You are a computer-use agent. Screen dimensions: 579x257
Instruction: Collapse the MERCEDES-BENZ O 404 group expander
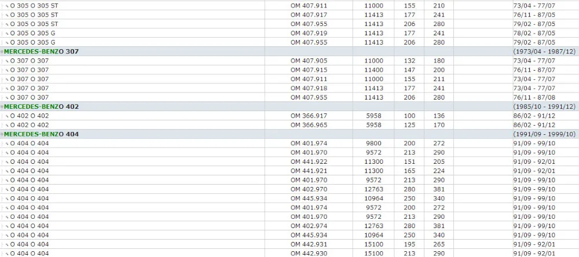coord(2,134)
